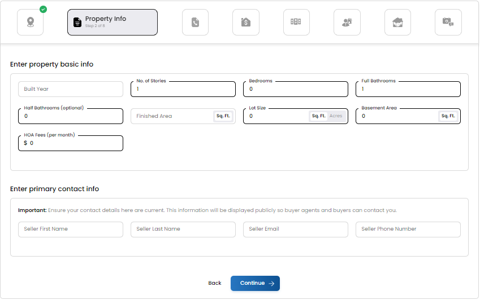Click the Back link
This screenshot has width=480, height=300.
[x=215, y=283]
